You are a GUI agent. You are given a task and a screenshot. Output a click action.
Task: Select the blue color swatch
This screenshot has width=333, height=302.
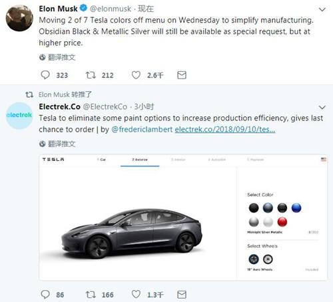click(296, 208)
